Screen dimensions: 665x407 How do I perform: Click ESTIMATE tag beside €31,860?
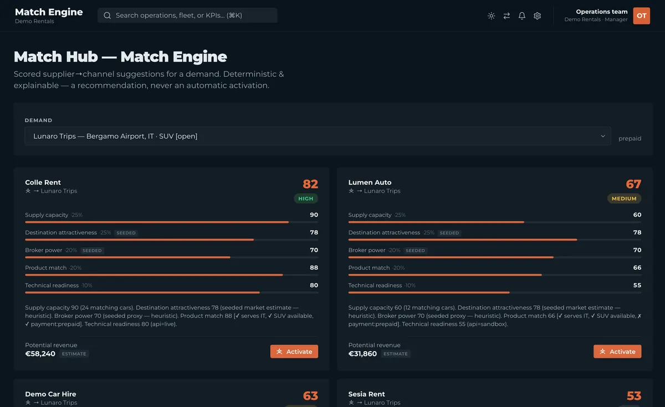(x=396, y=354)
